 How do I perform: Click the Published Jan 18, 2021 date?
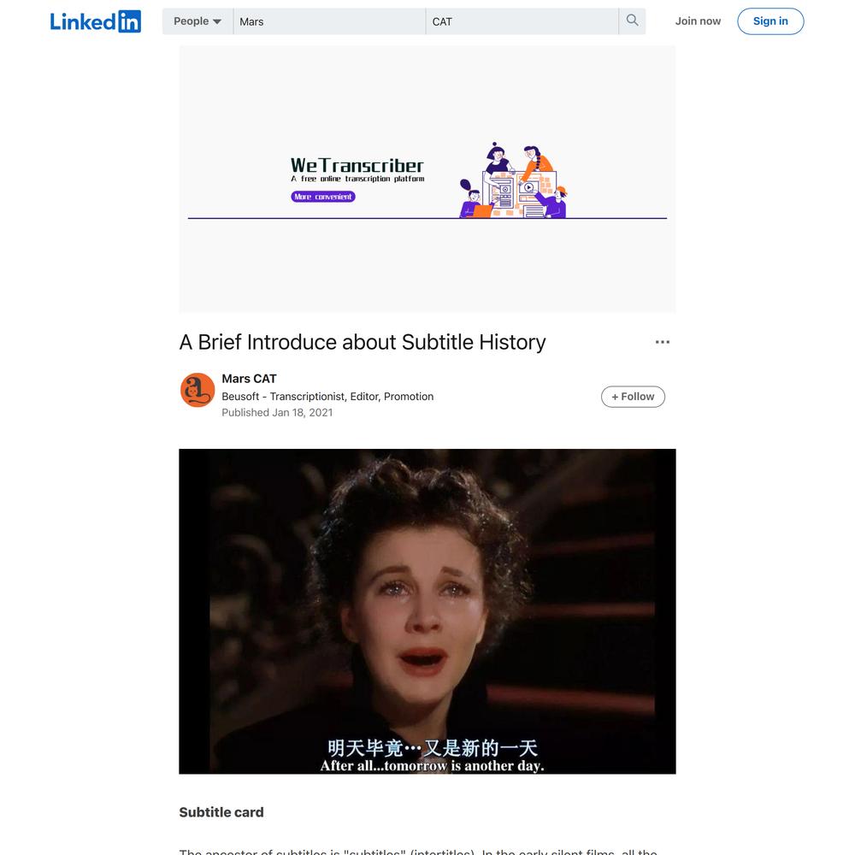tap(277, 413)
